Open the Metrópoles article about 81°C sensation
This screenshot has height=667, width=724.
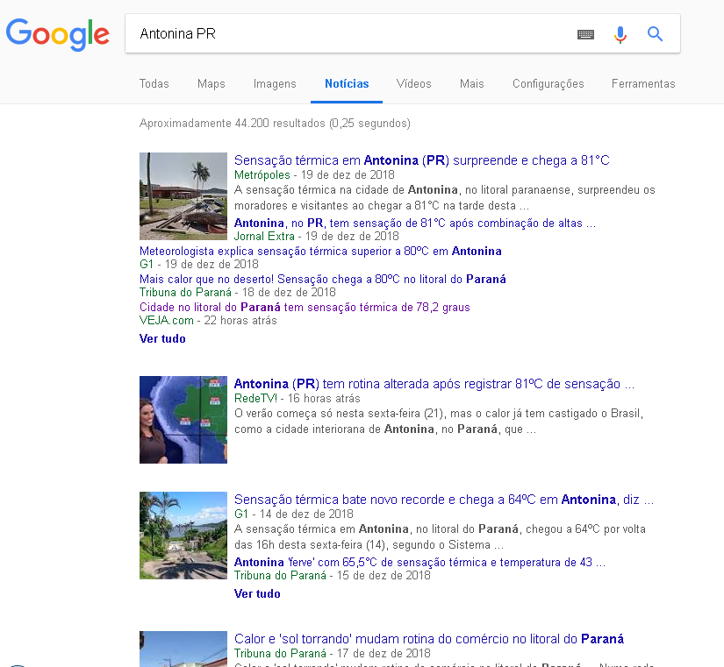coord(421,160)
